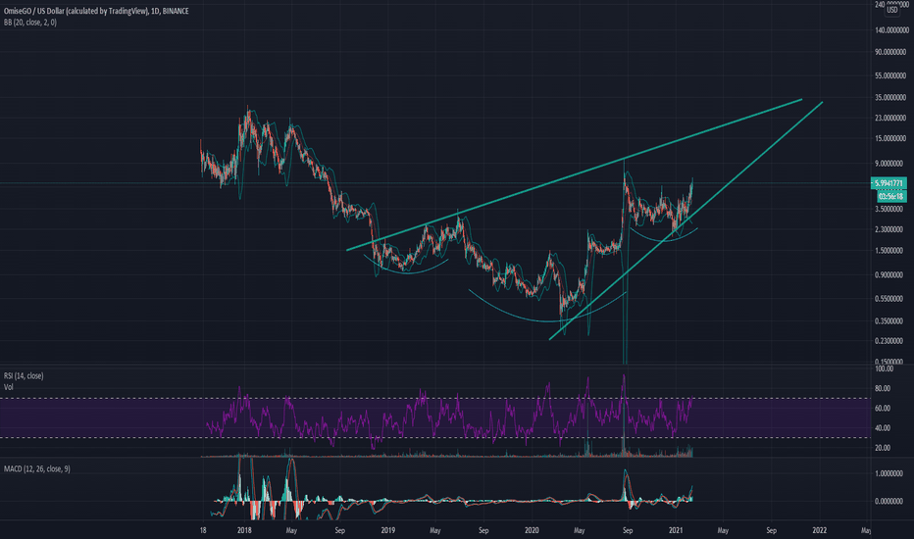Open the MACD (12, 26, close, 9) legend
The image size is (914, 539).
point(36,468)
